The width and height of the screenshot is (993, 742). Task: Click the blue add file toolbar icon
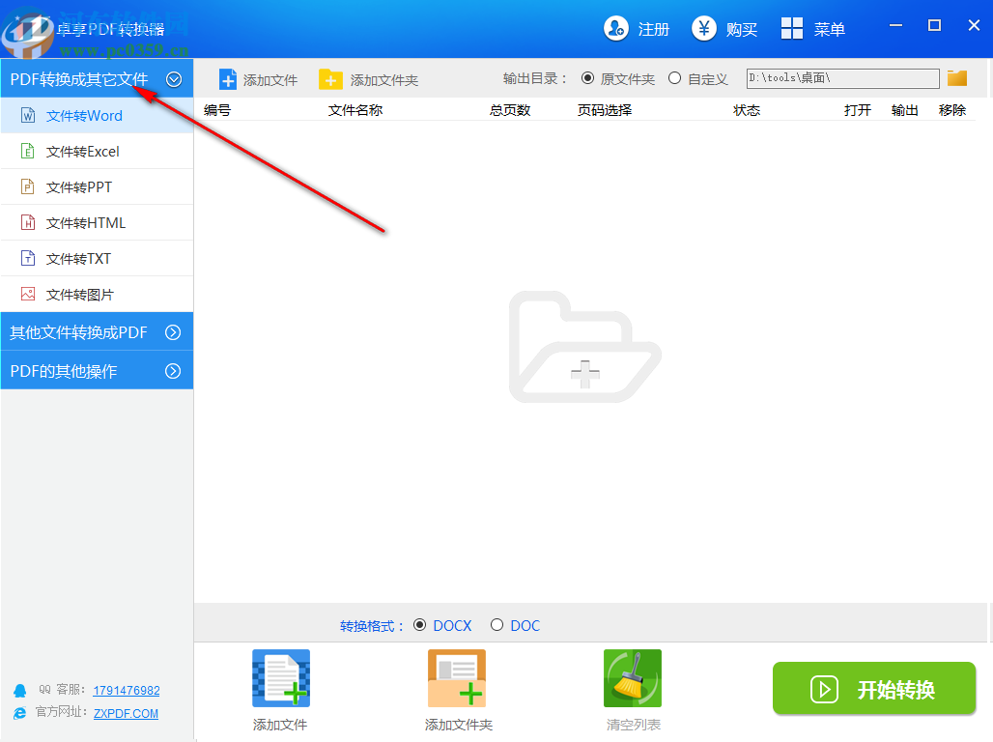click(x=227, y=80)
